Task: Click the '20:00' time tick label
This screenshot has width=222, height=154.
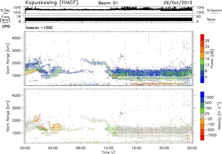Action: (164, 148)
